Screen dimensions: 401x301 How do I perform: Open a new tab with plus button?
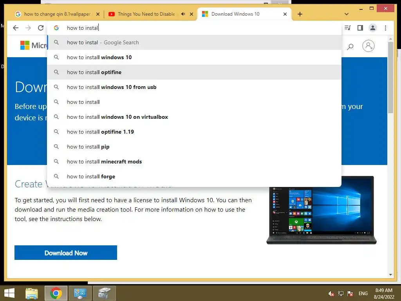(x=300, y=14)
